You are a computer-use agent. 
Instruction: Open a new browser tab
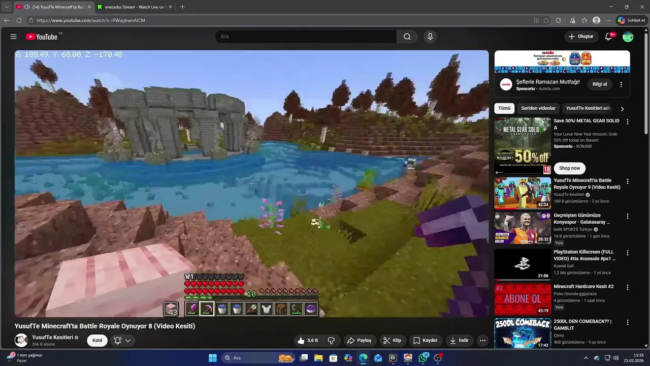(182, 7)
